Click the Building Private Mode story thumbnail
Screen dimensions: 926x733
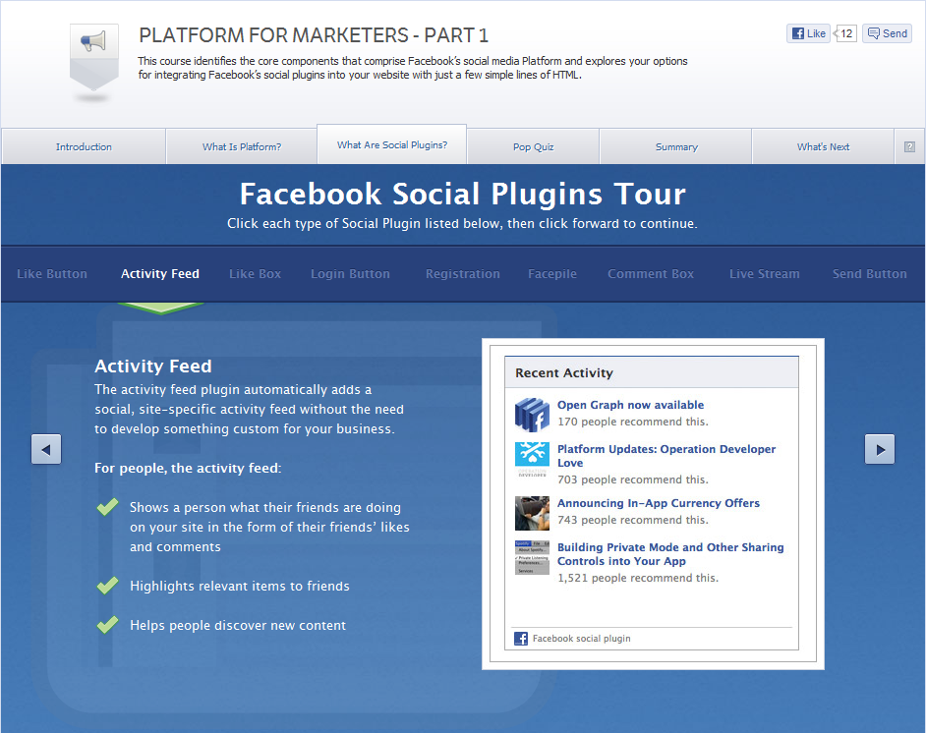[532, 557]
